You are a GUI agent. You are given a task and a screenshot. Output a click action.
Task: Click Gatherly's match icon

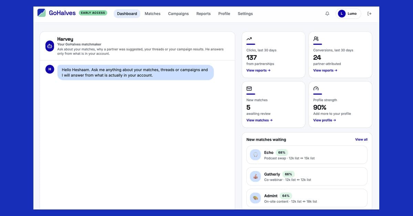255,177
